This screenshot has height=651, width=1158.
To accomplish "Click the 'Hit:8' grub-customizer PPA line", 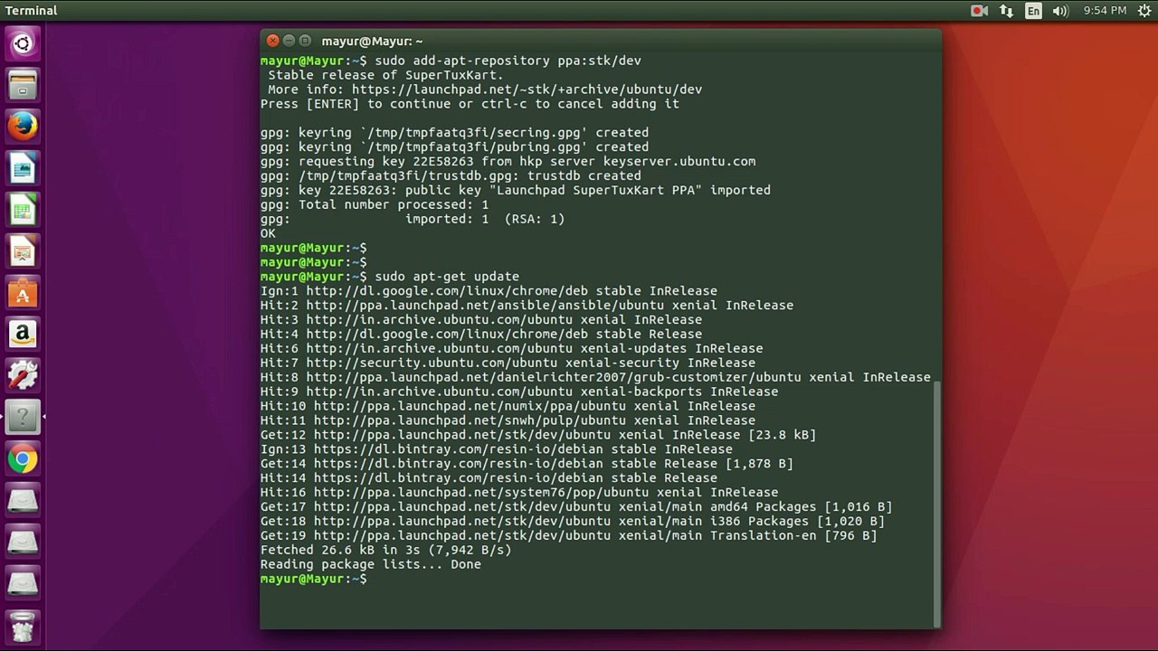I will click(x=595, y=378).
